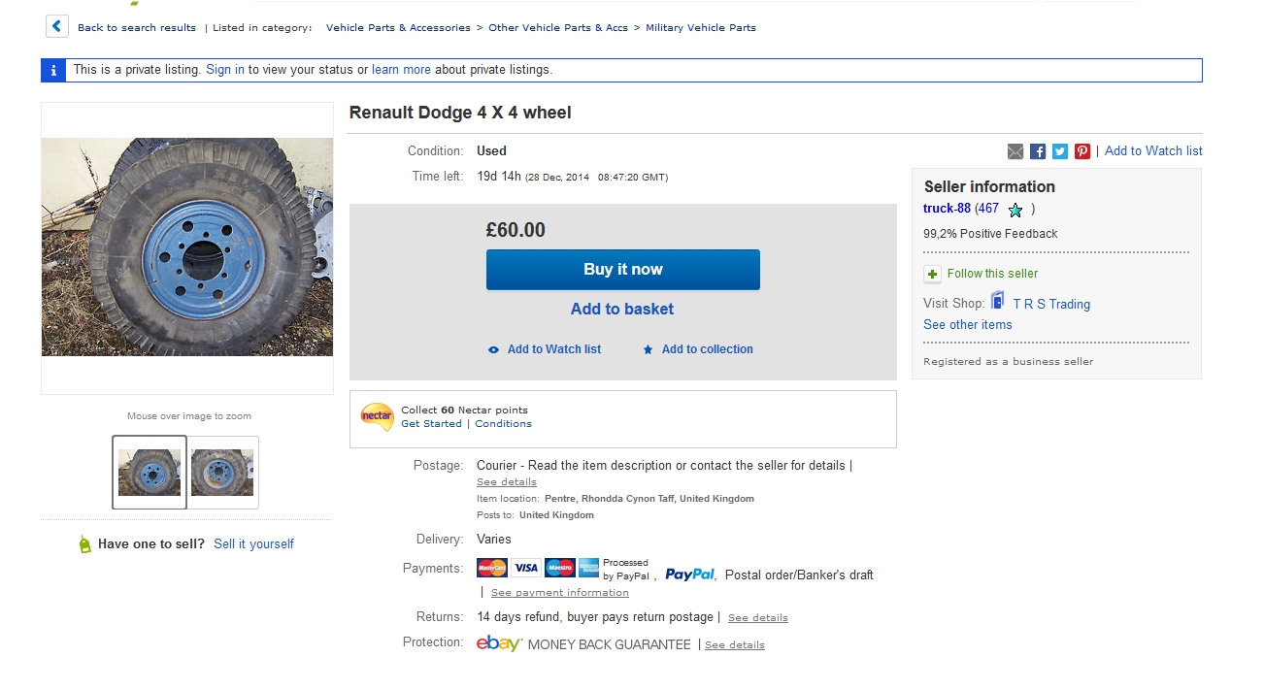1264x690 pixels.
Task: Click the T R S Trading shop icon
Action: click(x=998, y=303)
